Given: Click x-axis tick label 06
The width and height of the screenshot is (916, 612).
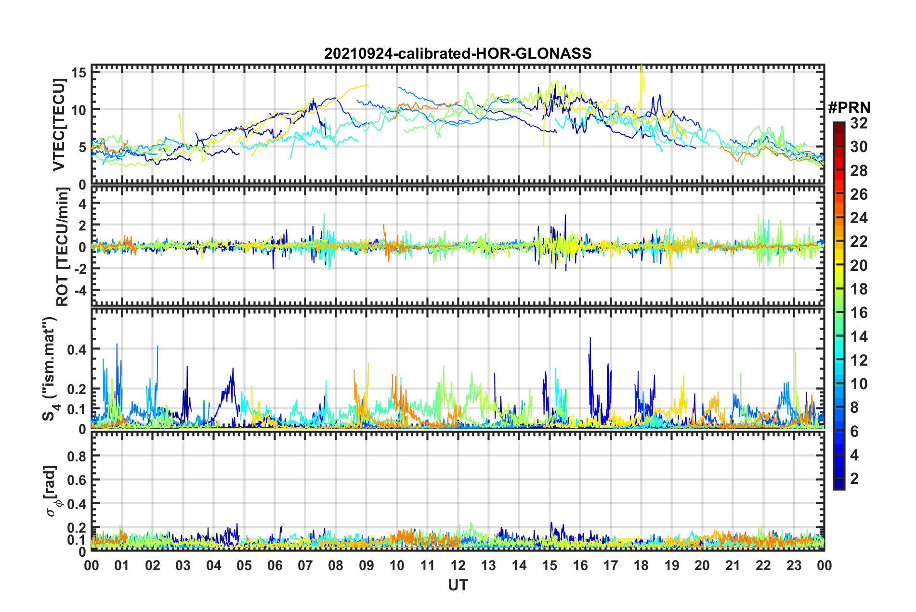Looking at the screenshot, I should pos(275,565).
